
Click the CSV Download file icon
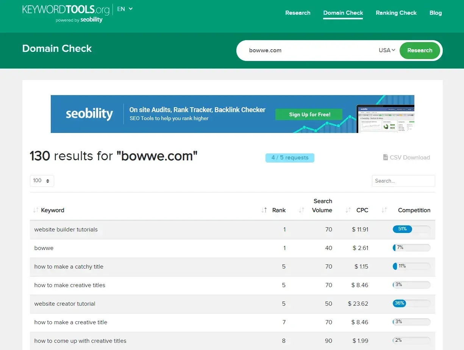pyautogui.click(x=385, y=158)
